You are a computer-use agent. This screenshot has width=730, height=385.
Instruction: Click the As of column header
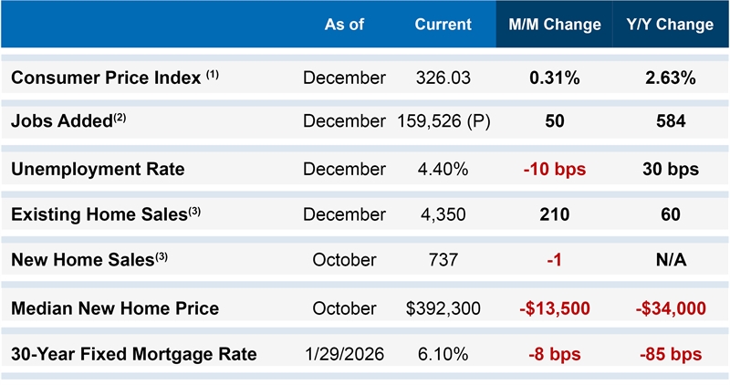[x=344, y=25]
